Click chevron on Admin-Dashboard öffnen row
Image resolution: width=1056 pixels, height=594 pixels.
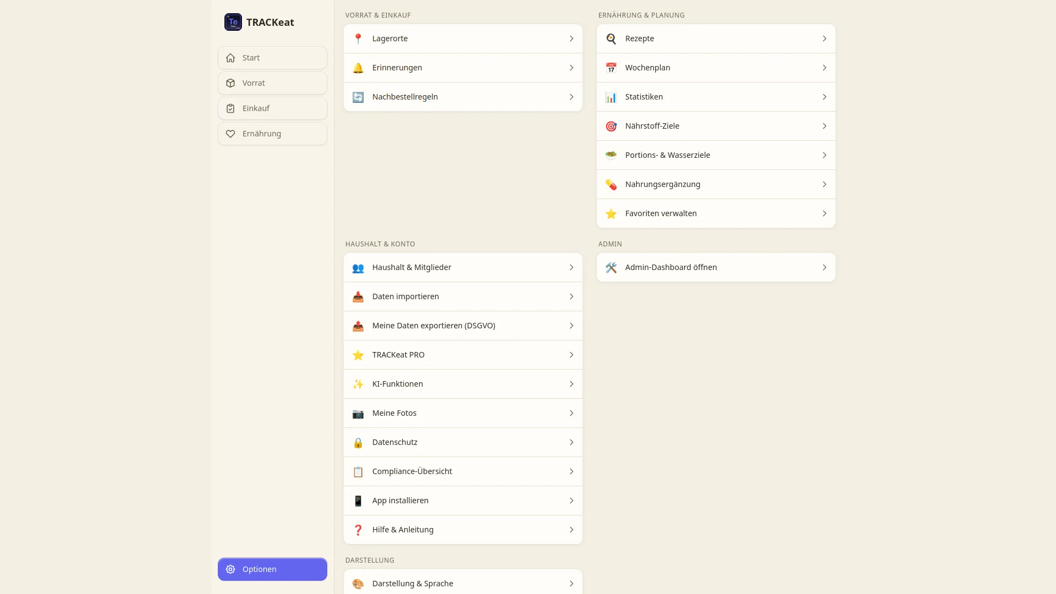(824, 267)
